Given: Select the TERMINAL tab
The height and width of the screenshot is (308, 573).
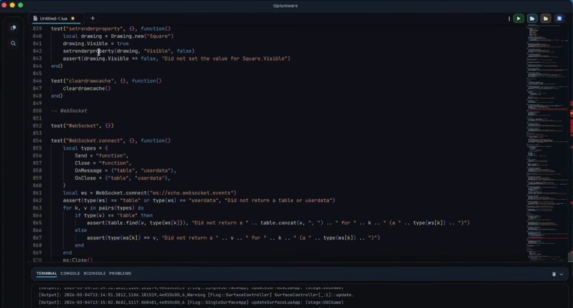Looking at the screenshot, I should (x=46, y=273).
